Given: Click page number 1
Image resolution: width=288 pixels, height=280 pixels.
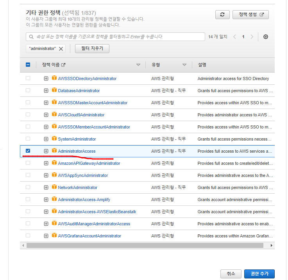Looking at the screenshot, I should click(x=243, y=37).
